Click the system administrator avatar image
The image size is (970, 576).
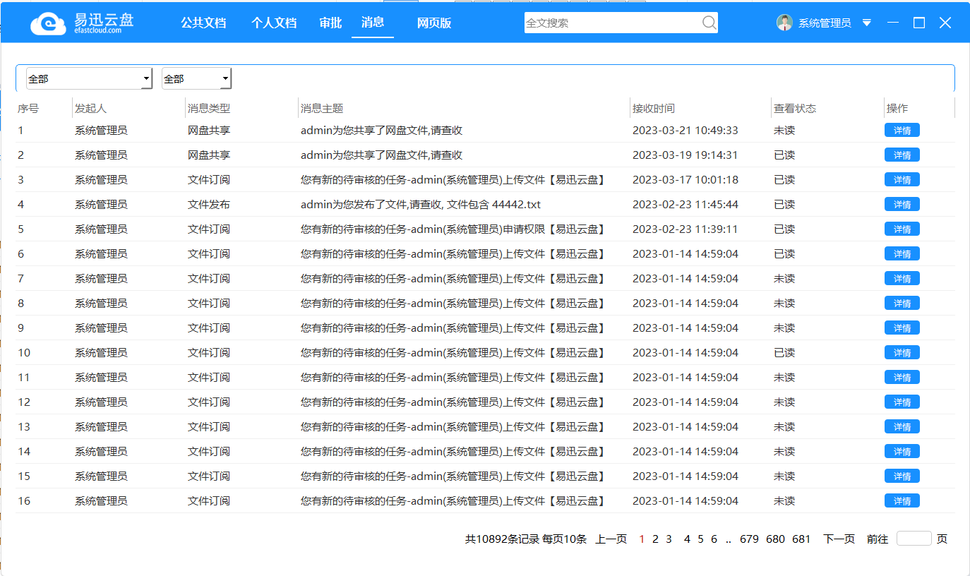(x=784, y=23)
